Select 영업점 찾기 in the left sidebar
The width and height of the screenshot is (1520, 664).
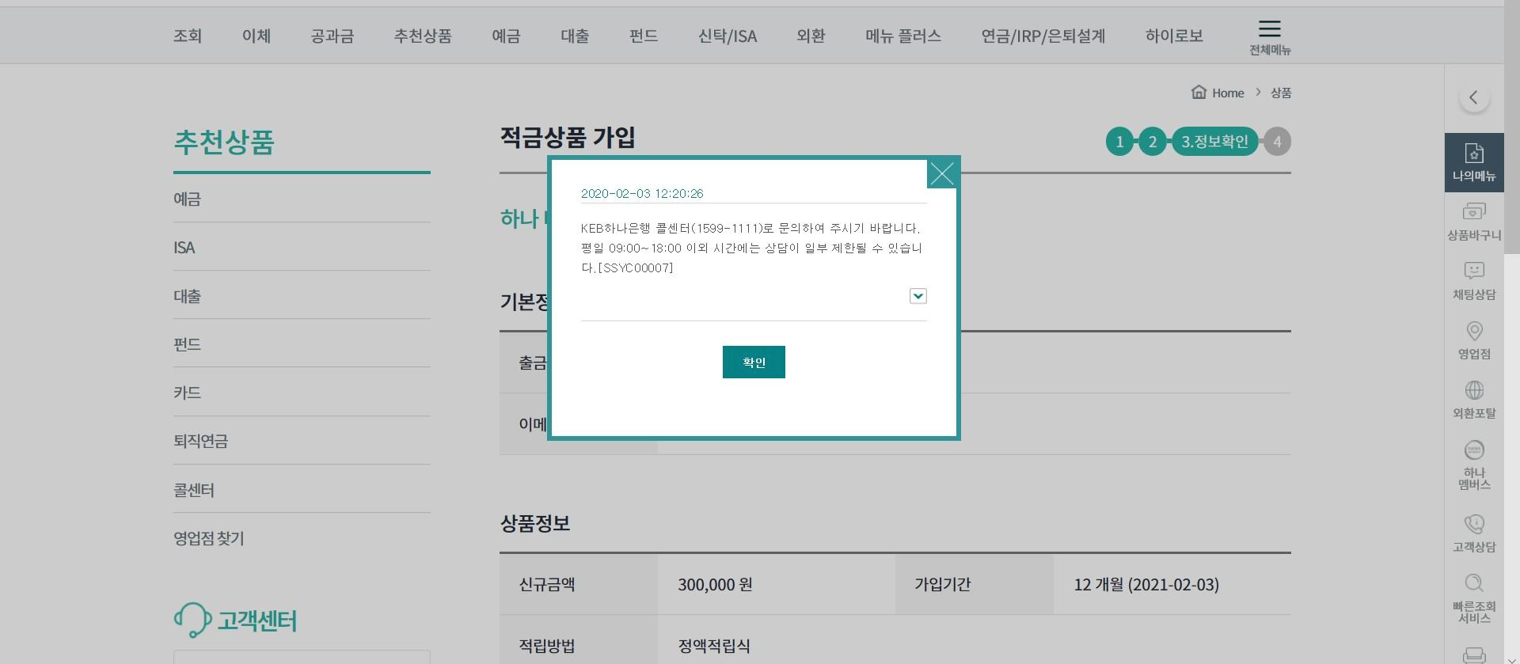click(302, 538)
